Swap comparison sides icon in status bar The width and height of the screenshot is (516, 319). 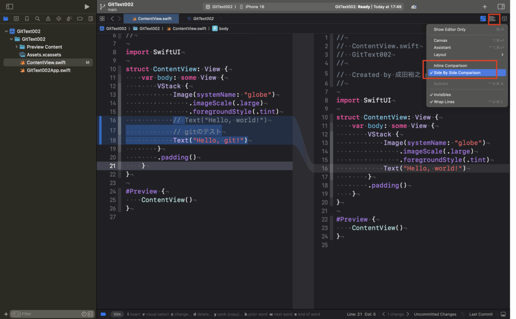tap(463, 314)
